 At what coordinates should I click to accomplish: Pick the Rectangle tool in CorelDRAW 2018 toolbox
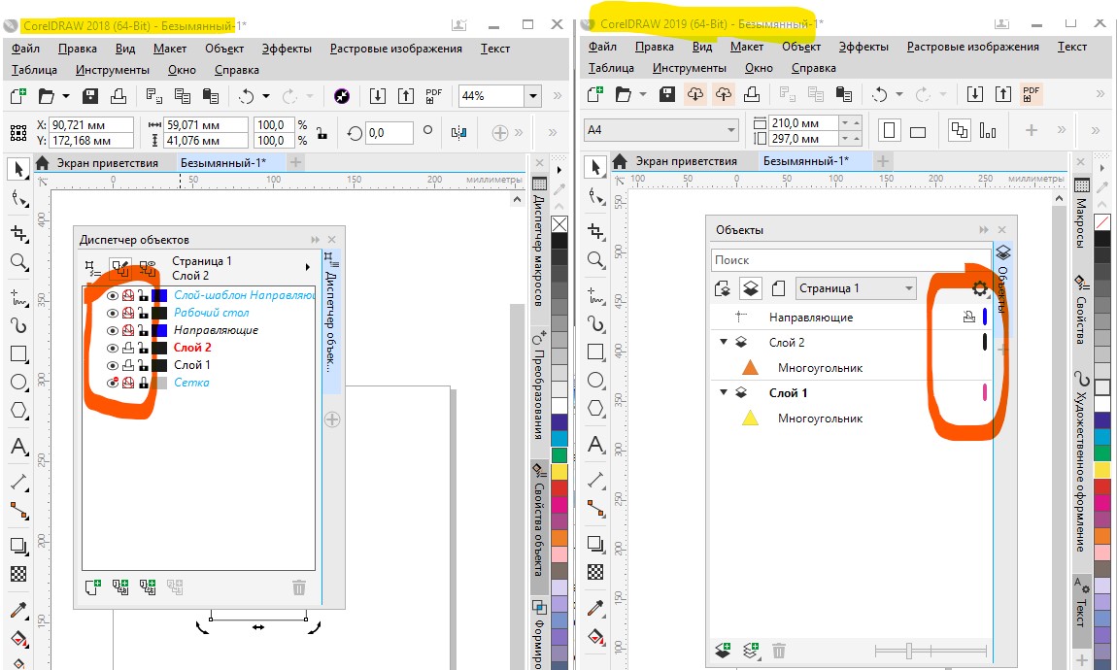tap(19, 353)
